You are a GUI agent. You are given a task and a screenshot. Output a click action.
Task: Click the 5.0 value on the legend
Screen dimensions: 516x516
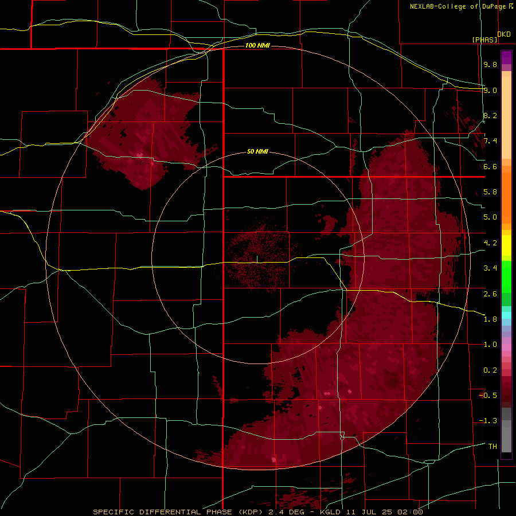(490, 217)
